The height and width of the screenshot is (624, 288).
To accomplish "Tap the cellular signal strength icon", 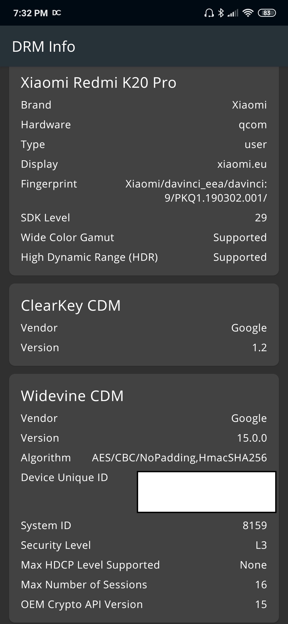I will 233,13.
